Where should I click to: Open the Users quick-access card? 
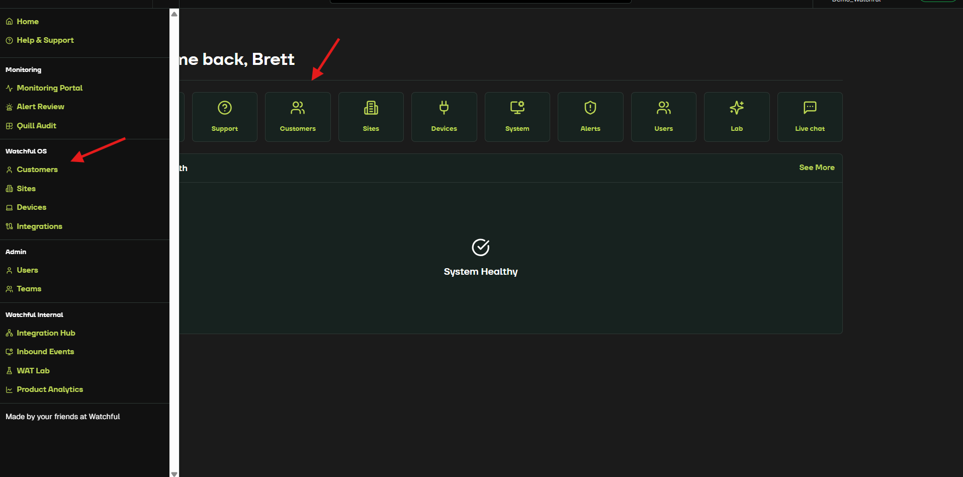[664, 117]
